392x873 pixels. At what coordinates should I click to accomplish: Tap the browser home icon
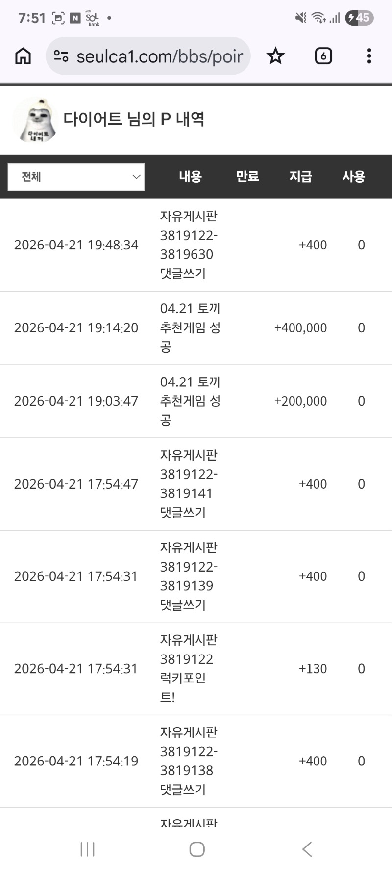23,56
